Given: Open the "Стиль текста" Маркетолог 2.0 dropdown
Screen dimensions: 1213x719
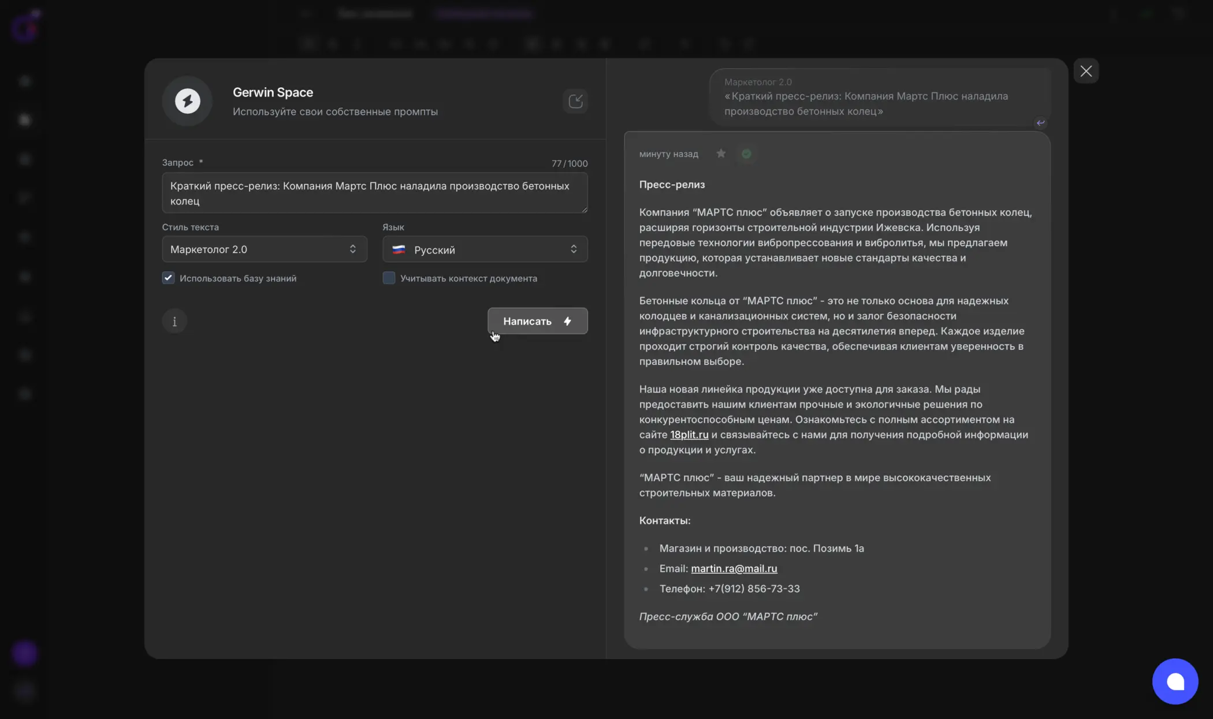Looking at the screenshot, I should 265,249.
